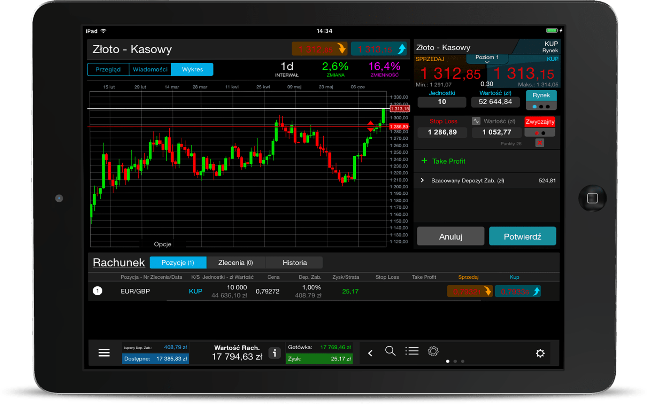Switch to the Przegląd tab
Image resolution: width=647 pixels, height=404 pixels.
[108, 69]
